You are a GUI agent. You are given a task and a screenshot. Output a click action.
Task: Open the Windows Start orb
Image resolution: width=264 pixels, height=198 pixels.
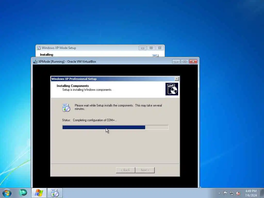tap(7, 193)
